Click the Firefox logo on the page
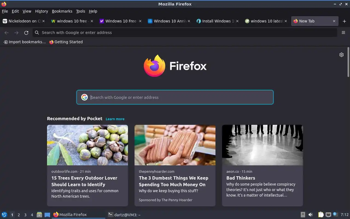350x219 pixels. (175, 66)
